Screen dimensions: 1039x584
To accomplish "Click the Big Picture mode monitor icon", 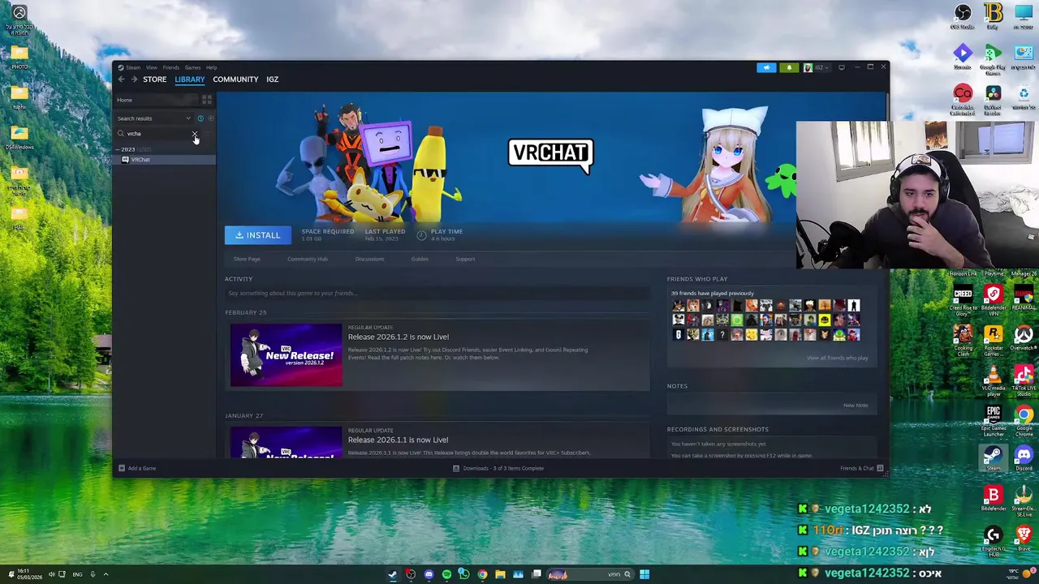I will point(842,67).
